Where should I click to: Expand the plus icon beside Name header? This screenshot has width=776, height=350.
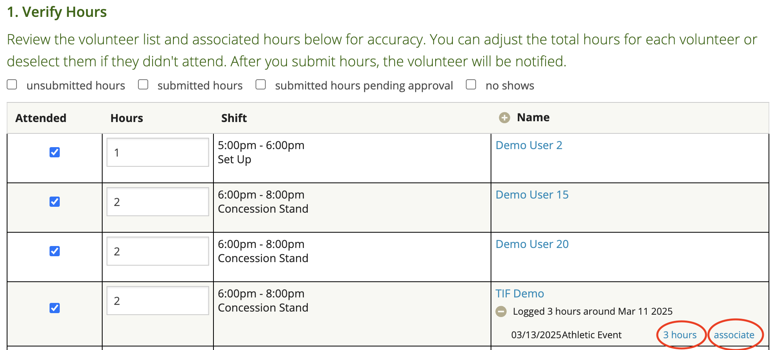pos(504,118)
